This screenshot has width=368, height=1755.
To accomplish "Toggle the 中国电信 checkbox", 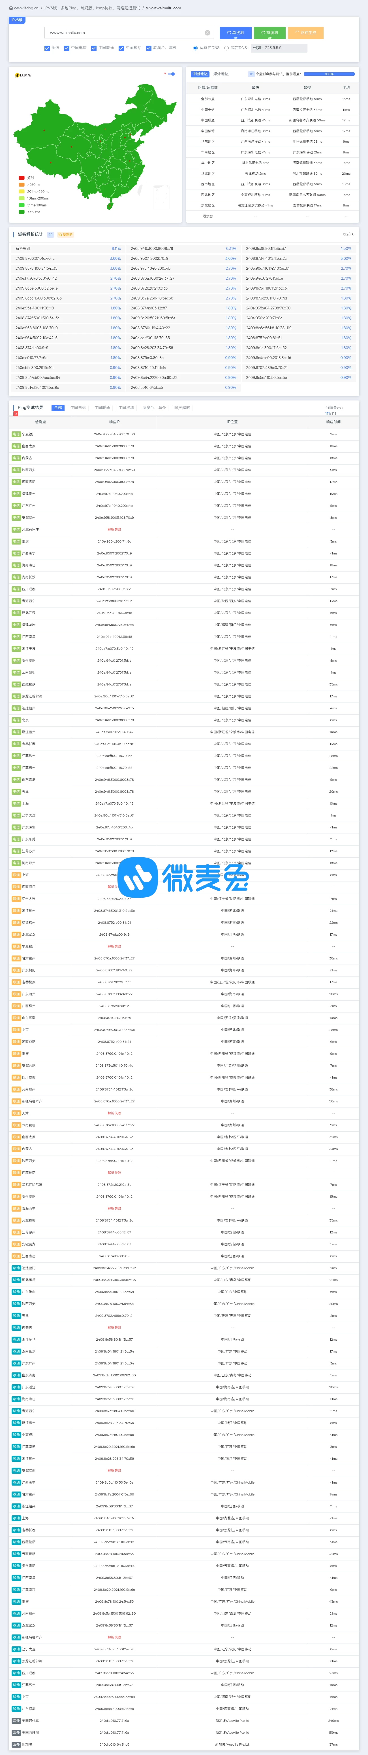I will [67, 48].
